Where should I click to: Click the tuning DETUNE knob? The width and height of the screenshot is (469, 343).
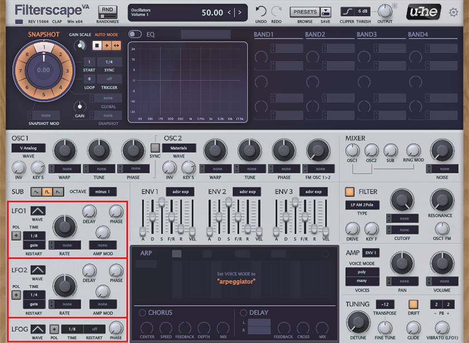point(358,322)
